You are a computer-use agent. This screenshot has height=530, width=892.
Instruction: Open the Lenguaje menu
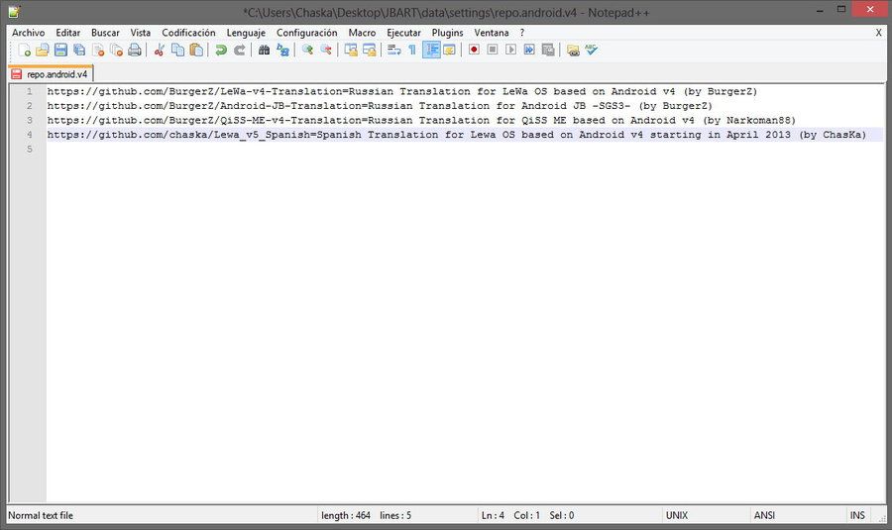[x=246, y=33]
